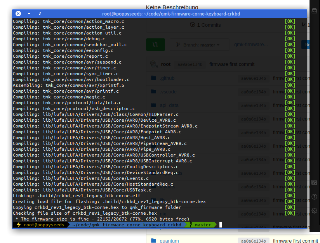Click the 'Keine Beschreibung' text above the terminal
The image size is (320, 243).
[x=172, y=7]
